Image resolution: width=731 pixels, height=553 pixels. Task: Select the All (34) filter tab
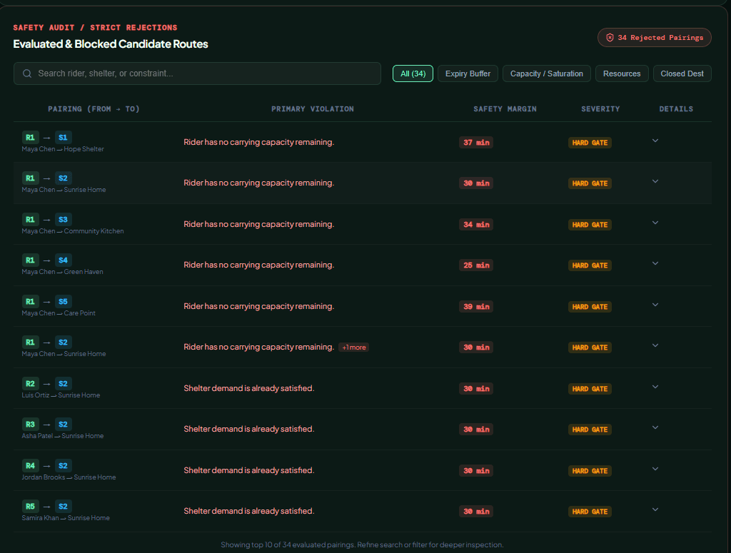(x=413, y=73)
